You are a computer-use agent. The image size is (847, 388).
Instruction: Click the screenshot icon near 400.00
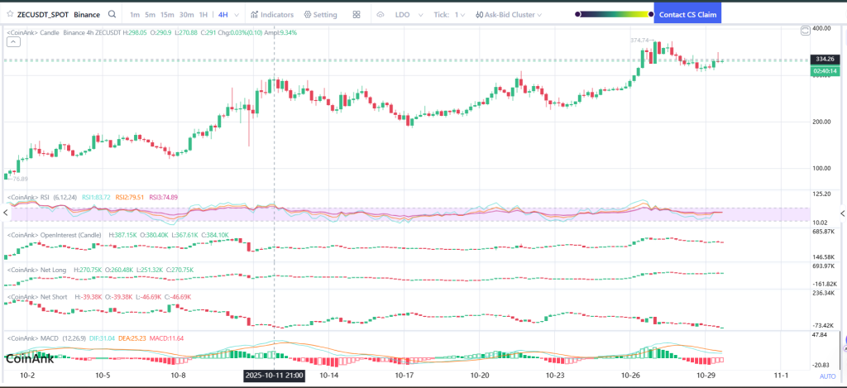click(806, 31)
